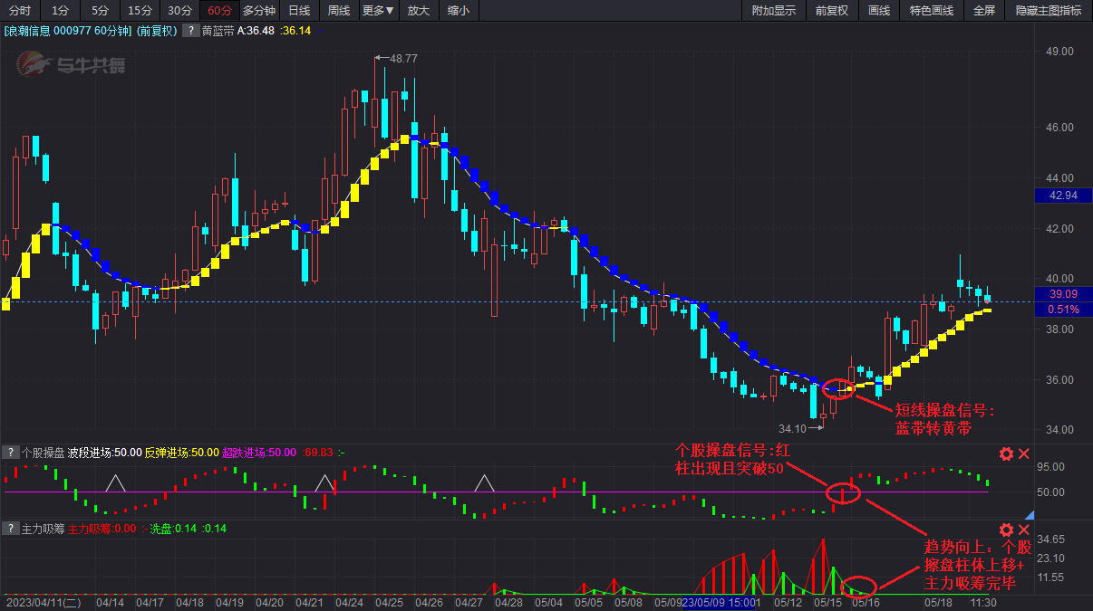Click the 2023/05/09 15:00 time marker

click(x=718, y=602)
